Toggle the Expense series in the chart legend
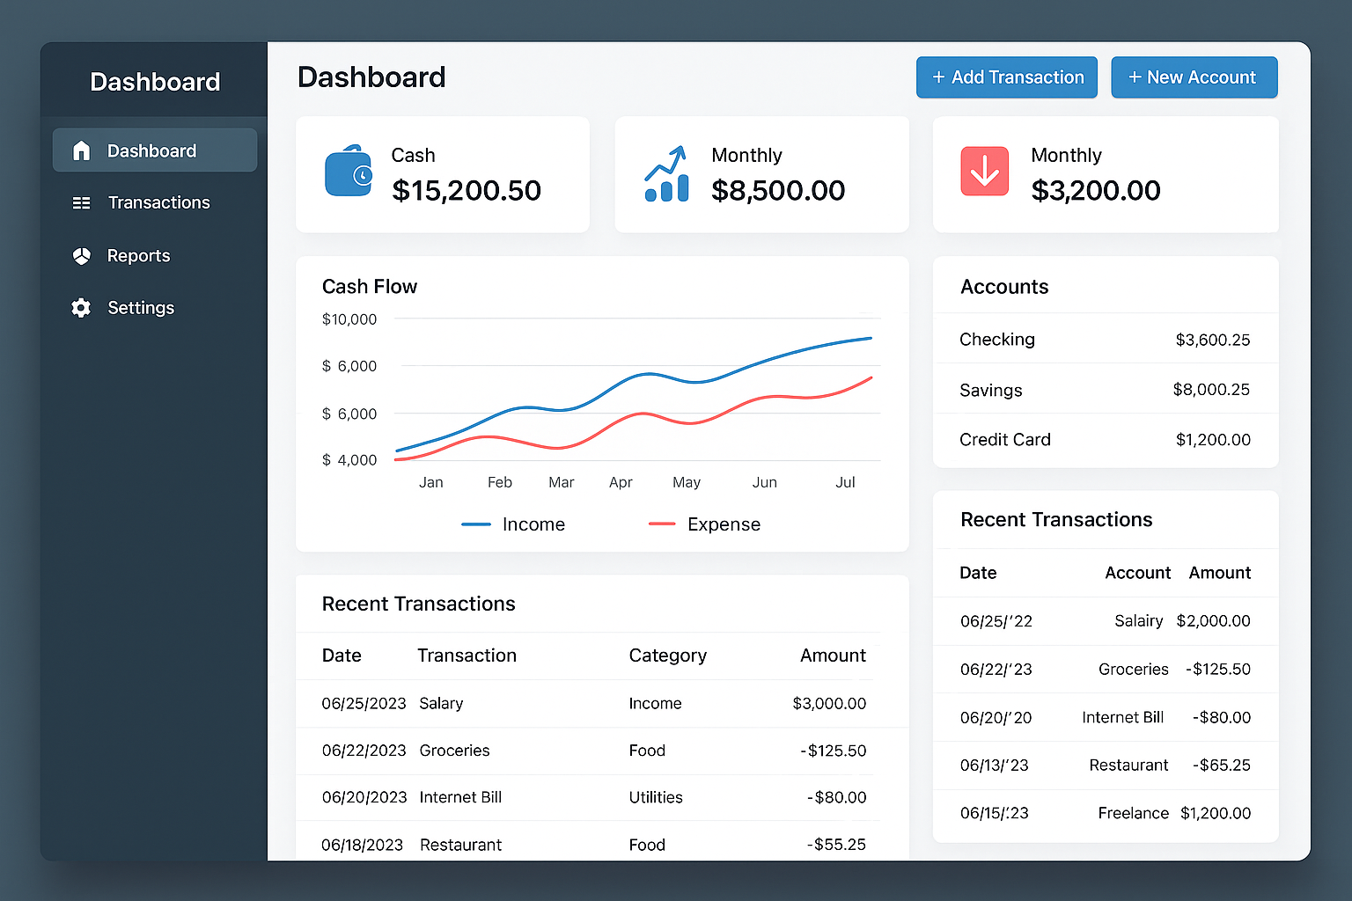Screen dimensions: 1352x901 pos(704,524)
